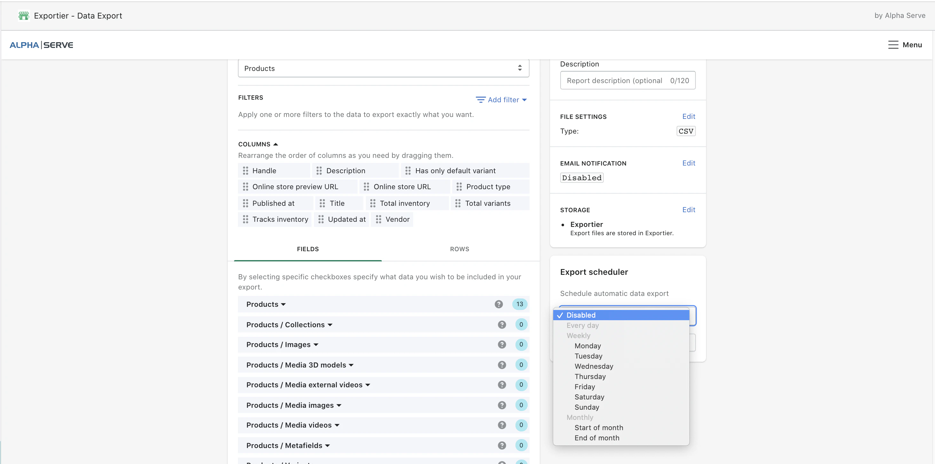The height and width of the screenshot is (464, 935).
Task: Click the drag handle on the Vendor column chip
Action: [379, 219]
